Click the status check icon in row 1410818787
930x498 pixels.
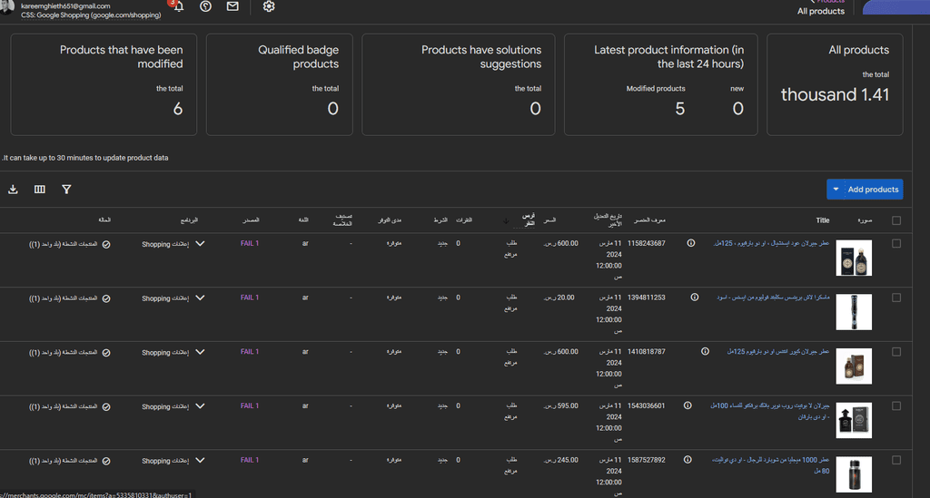pyautogui.click(x=106, y=353)
